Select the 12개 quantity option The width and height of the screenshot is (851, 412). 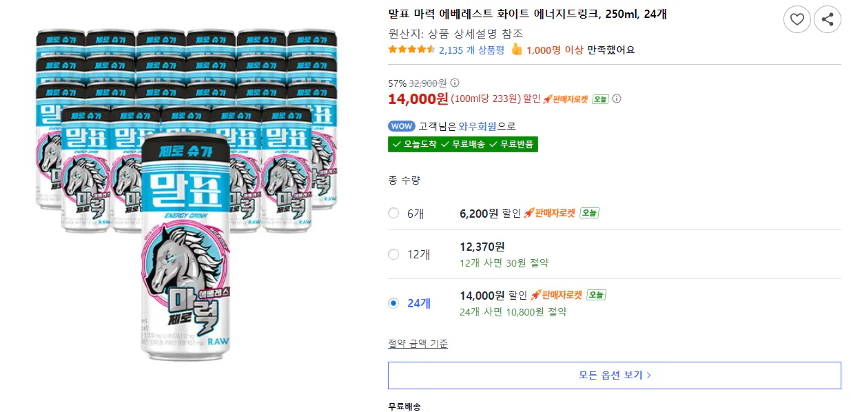click(393, 254)
